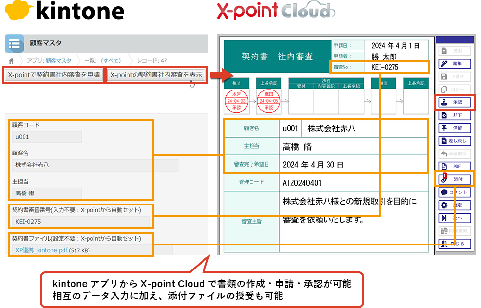Viewport: 481px width, 308px height.
Task: Click the 下書き (draft) save button
Action: pos(455,77)
